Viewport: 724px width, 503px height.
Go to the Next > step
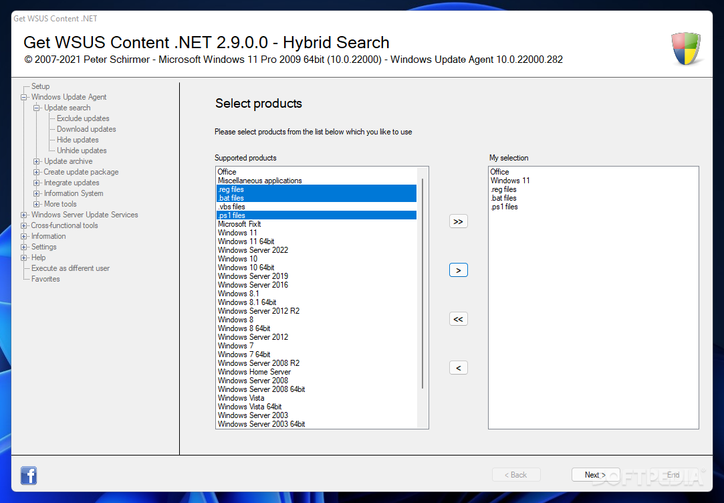(595, 475)
